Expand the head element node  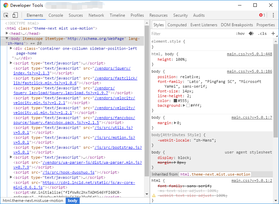[x=7, y=33]
